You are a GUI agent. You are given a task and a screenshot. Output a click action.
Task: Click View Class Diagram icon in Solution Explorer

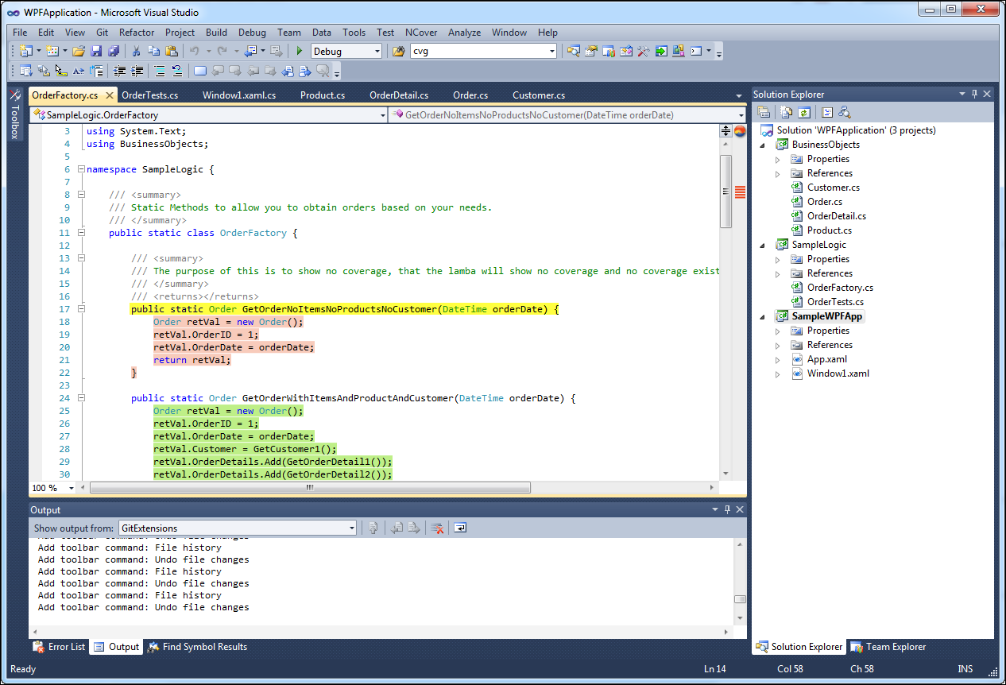click(844, 112)
